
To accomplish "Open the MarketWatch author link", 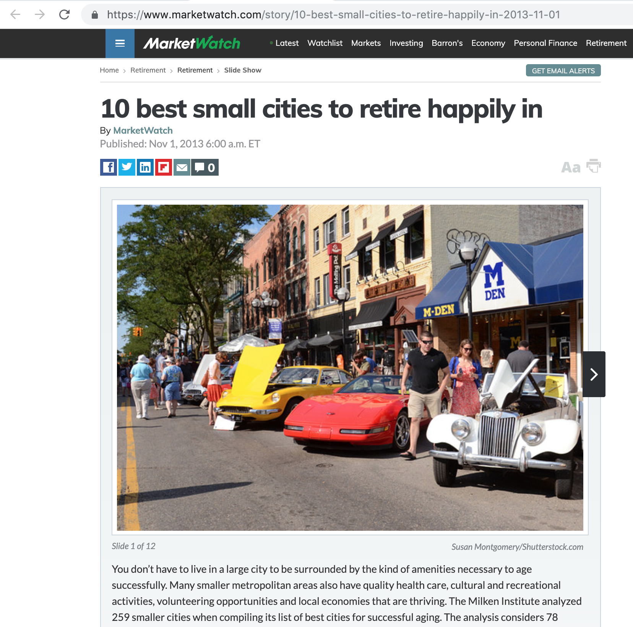I will (x=143, y=131).
